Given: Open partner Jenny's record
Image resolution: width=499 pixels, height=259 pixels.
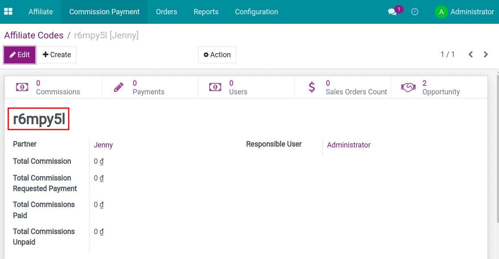Looking at the screenshot, I should [x=103, y=145].
